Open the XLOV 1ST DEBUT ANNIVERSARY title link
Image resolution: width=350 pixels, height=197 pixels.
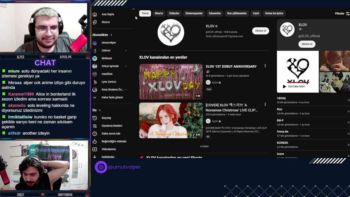pos(231,66)
